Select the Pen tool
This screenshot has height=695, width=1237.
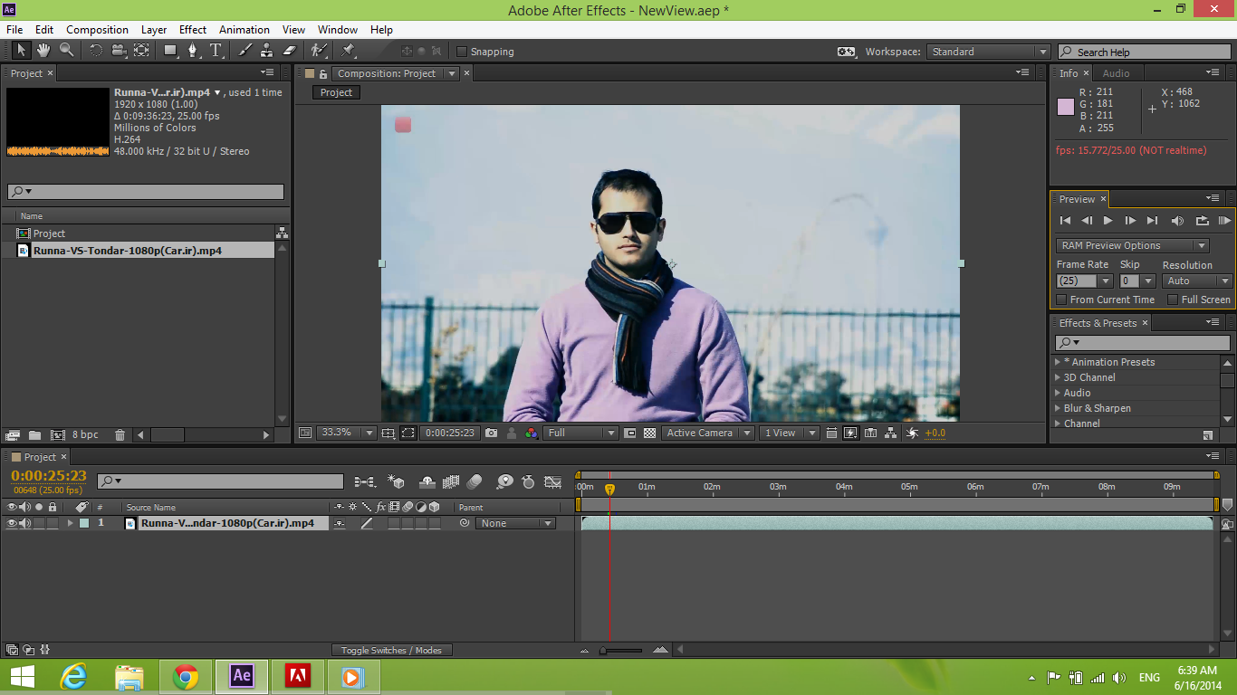pos(193,51)
